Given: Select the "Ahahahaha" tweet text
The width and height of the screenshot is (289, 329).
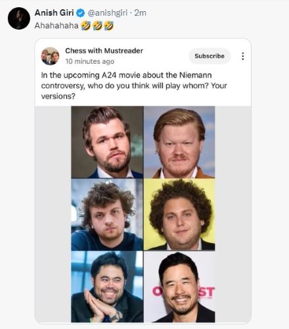Looking at the screenshot, I should [56, 26].
